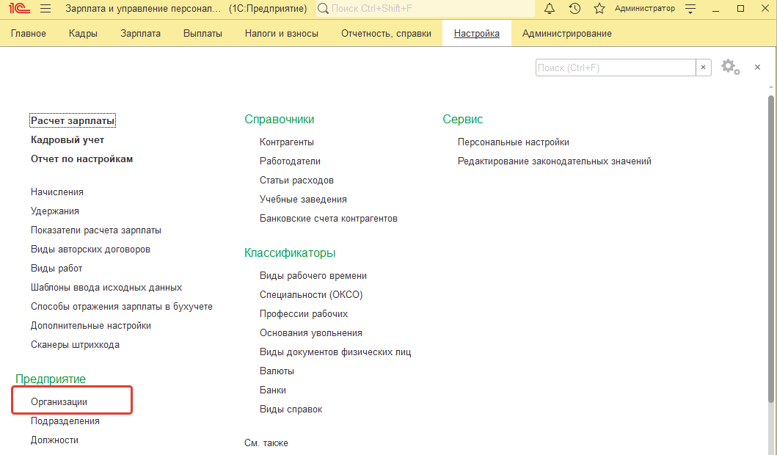This screenshot has height=455, width=777.
Task: Open history clock icon
Action: point(574,8)
